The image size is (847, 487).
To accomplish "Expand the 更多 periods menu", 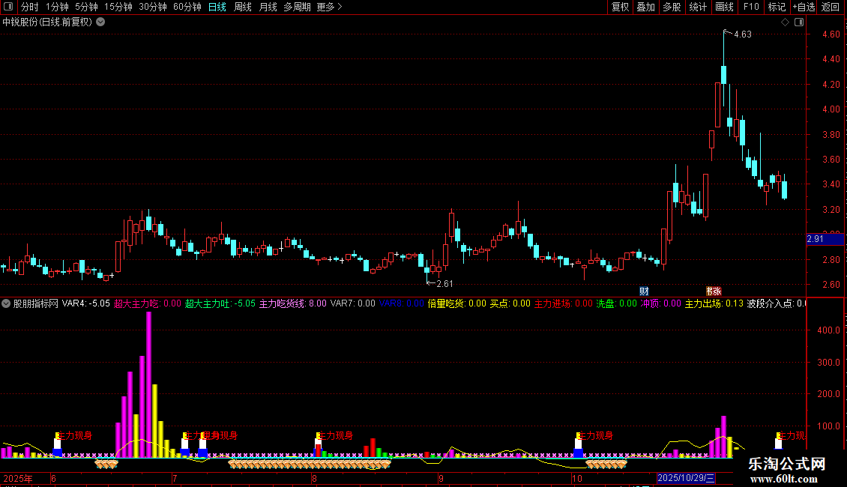I will click(329, 7).
